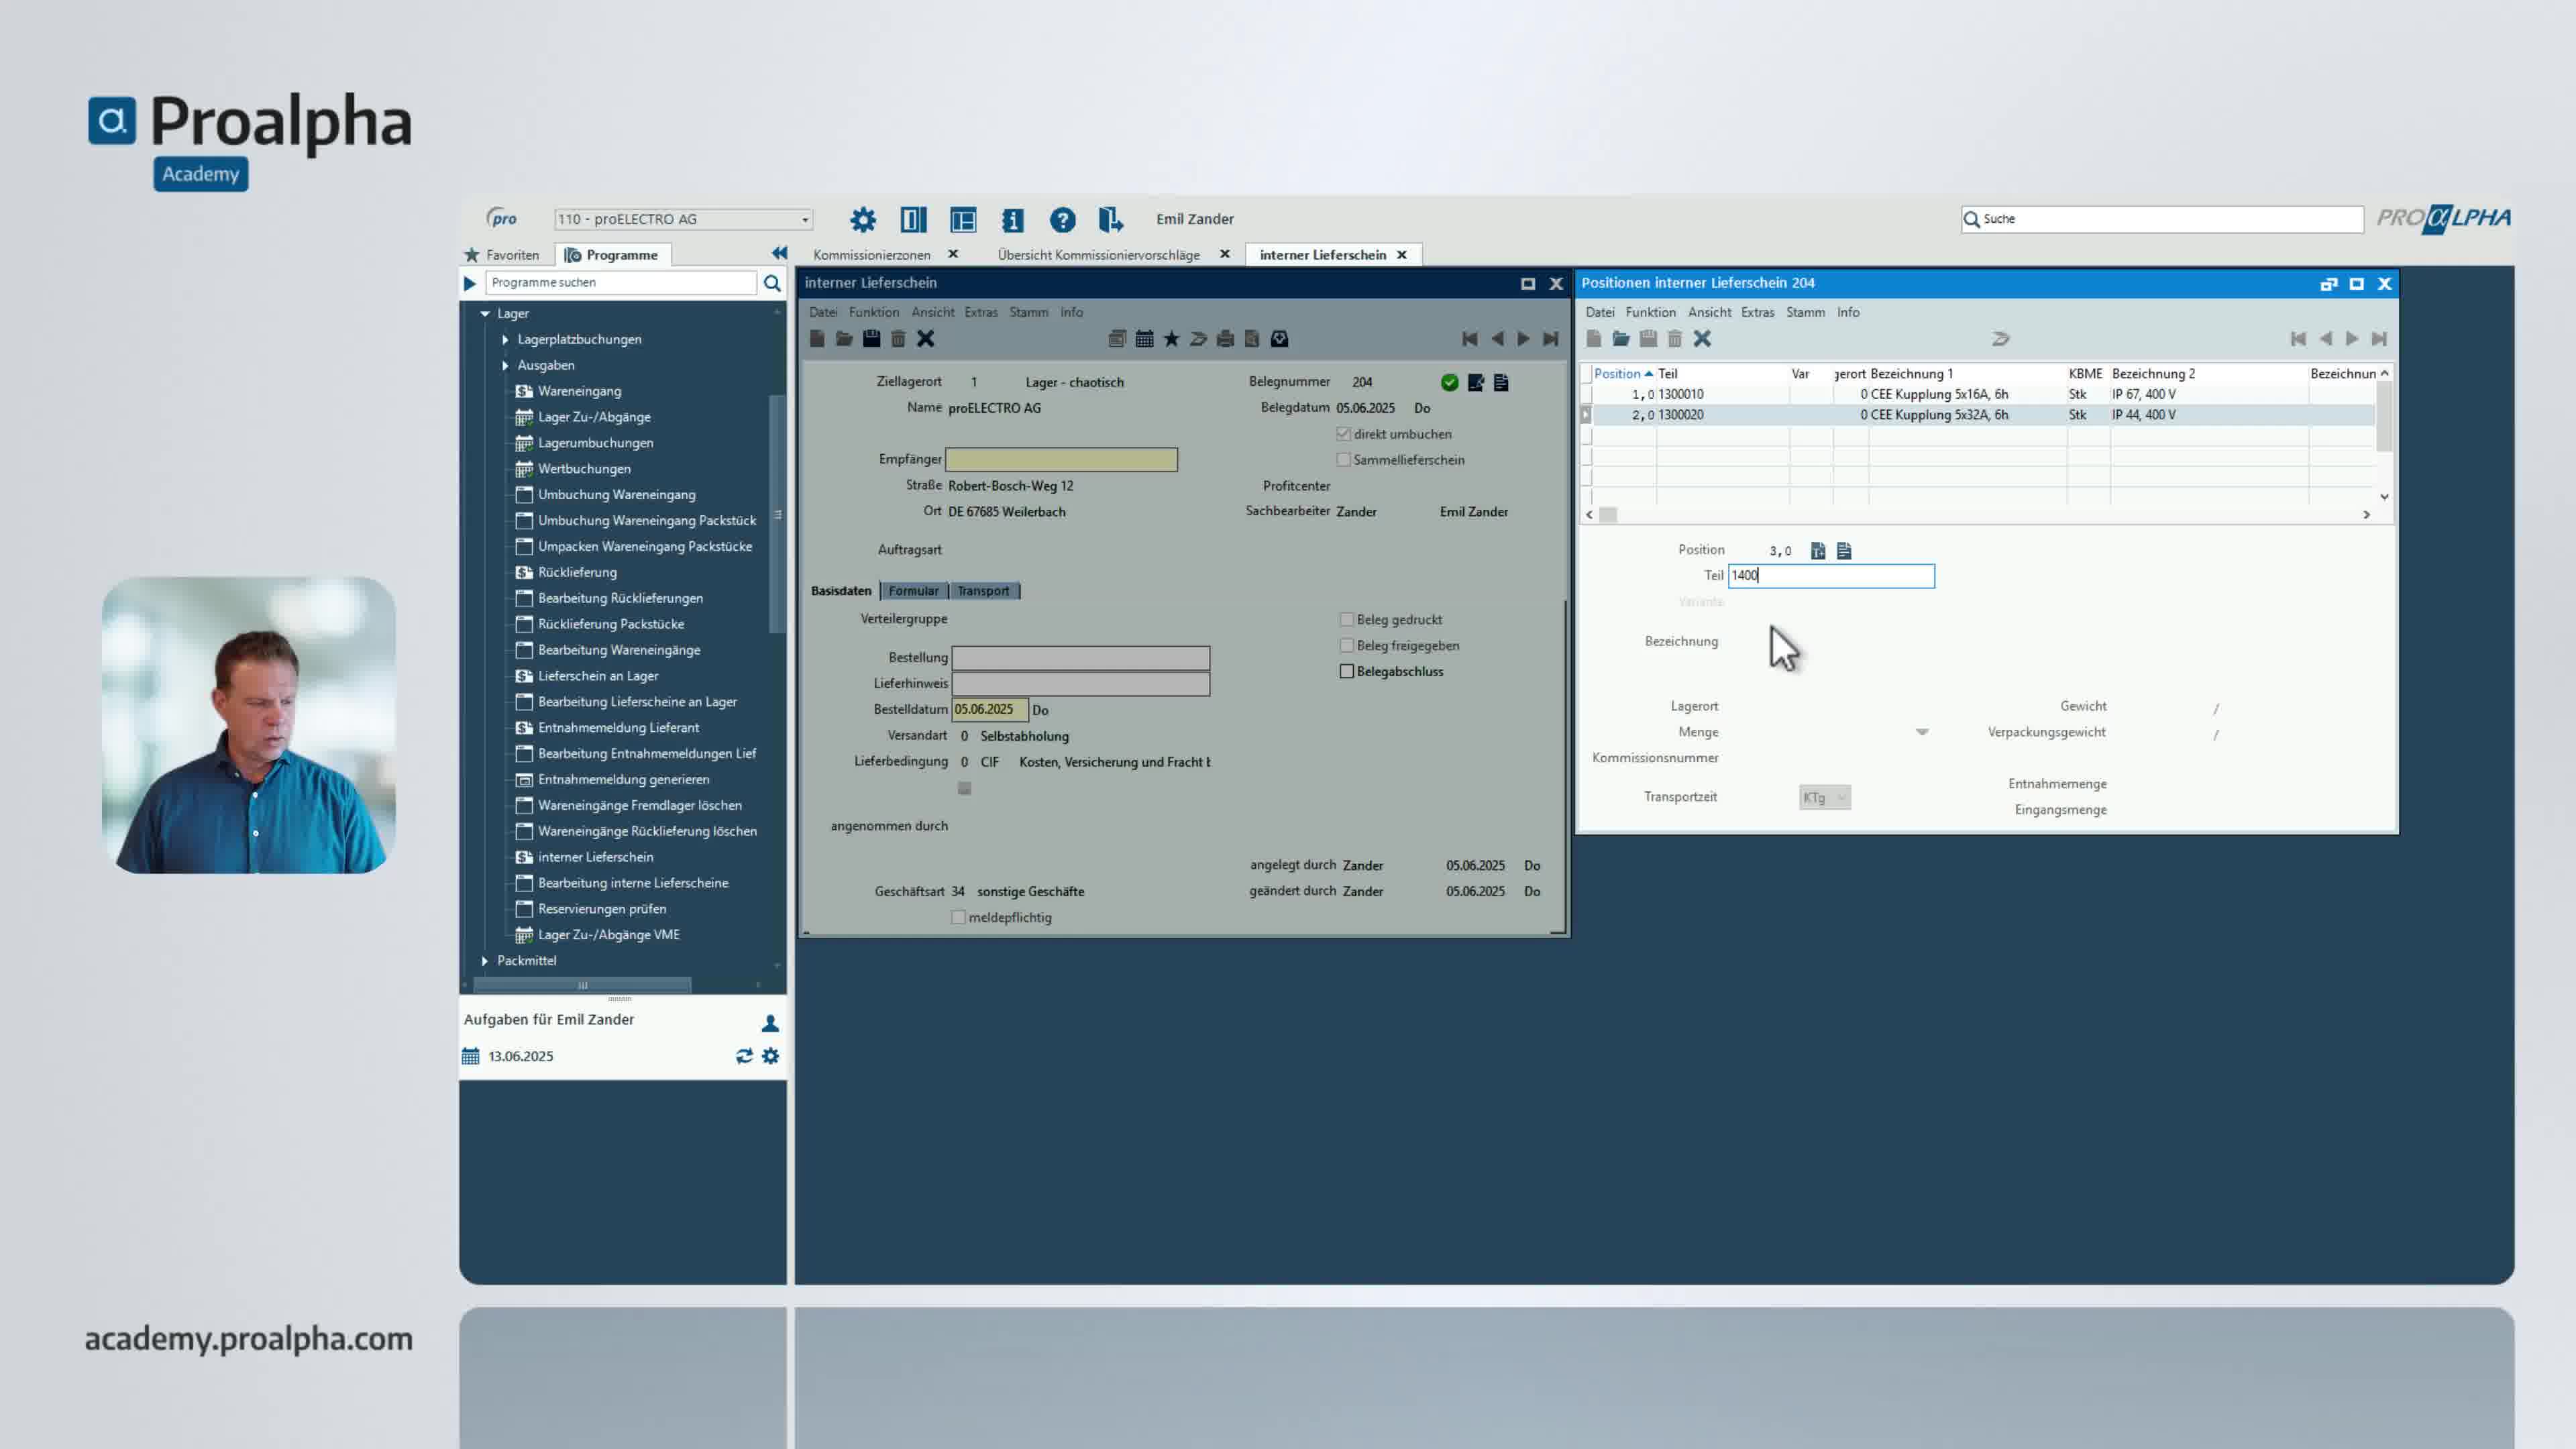Toggle the meldepflichtig checkbox

(x=958, y=917)
